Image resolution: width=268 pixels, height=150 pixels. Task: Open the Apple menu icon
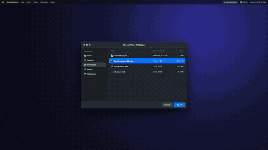pyautogui.click(x=3, y=2)
